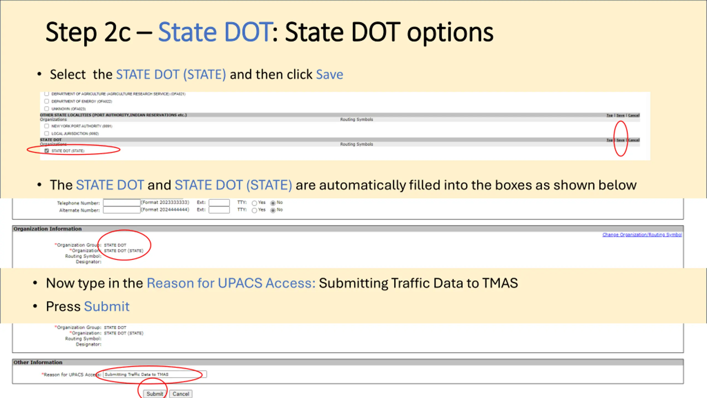Viewport: 707px width, 398px height.
Task: Select TTY No radio for Alternate Number
Action: (273, 210)
